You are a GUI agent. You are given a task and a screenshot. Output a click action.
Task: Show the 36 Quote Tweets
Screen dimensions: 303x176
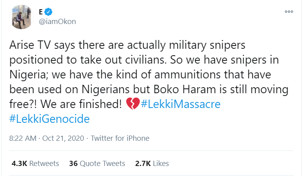97,164
